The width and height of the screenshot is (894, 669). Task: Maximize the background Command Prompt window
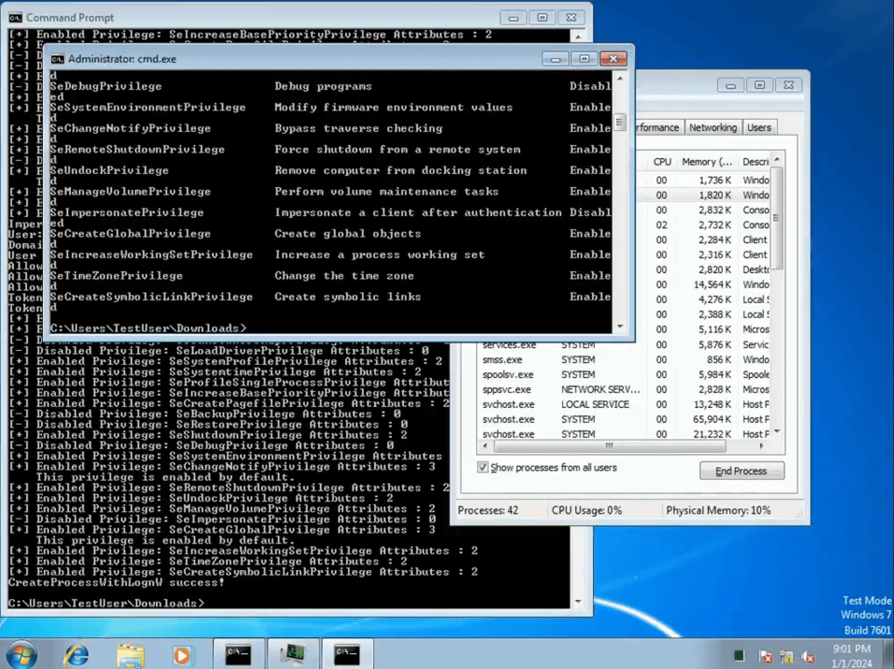click(542, 18)
